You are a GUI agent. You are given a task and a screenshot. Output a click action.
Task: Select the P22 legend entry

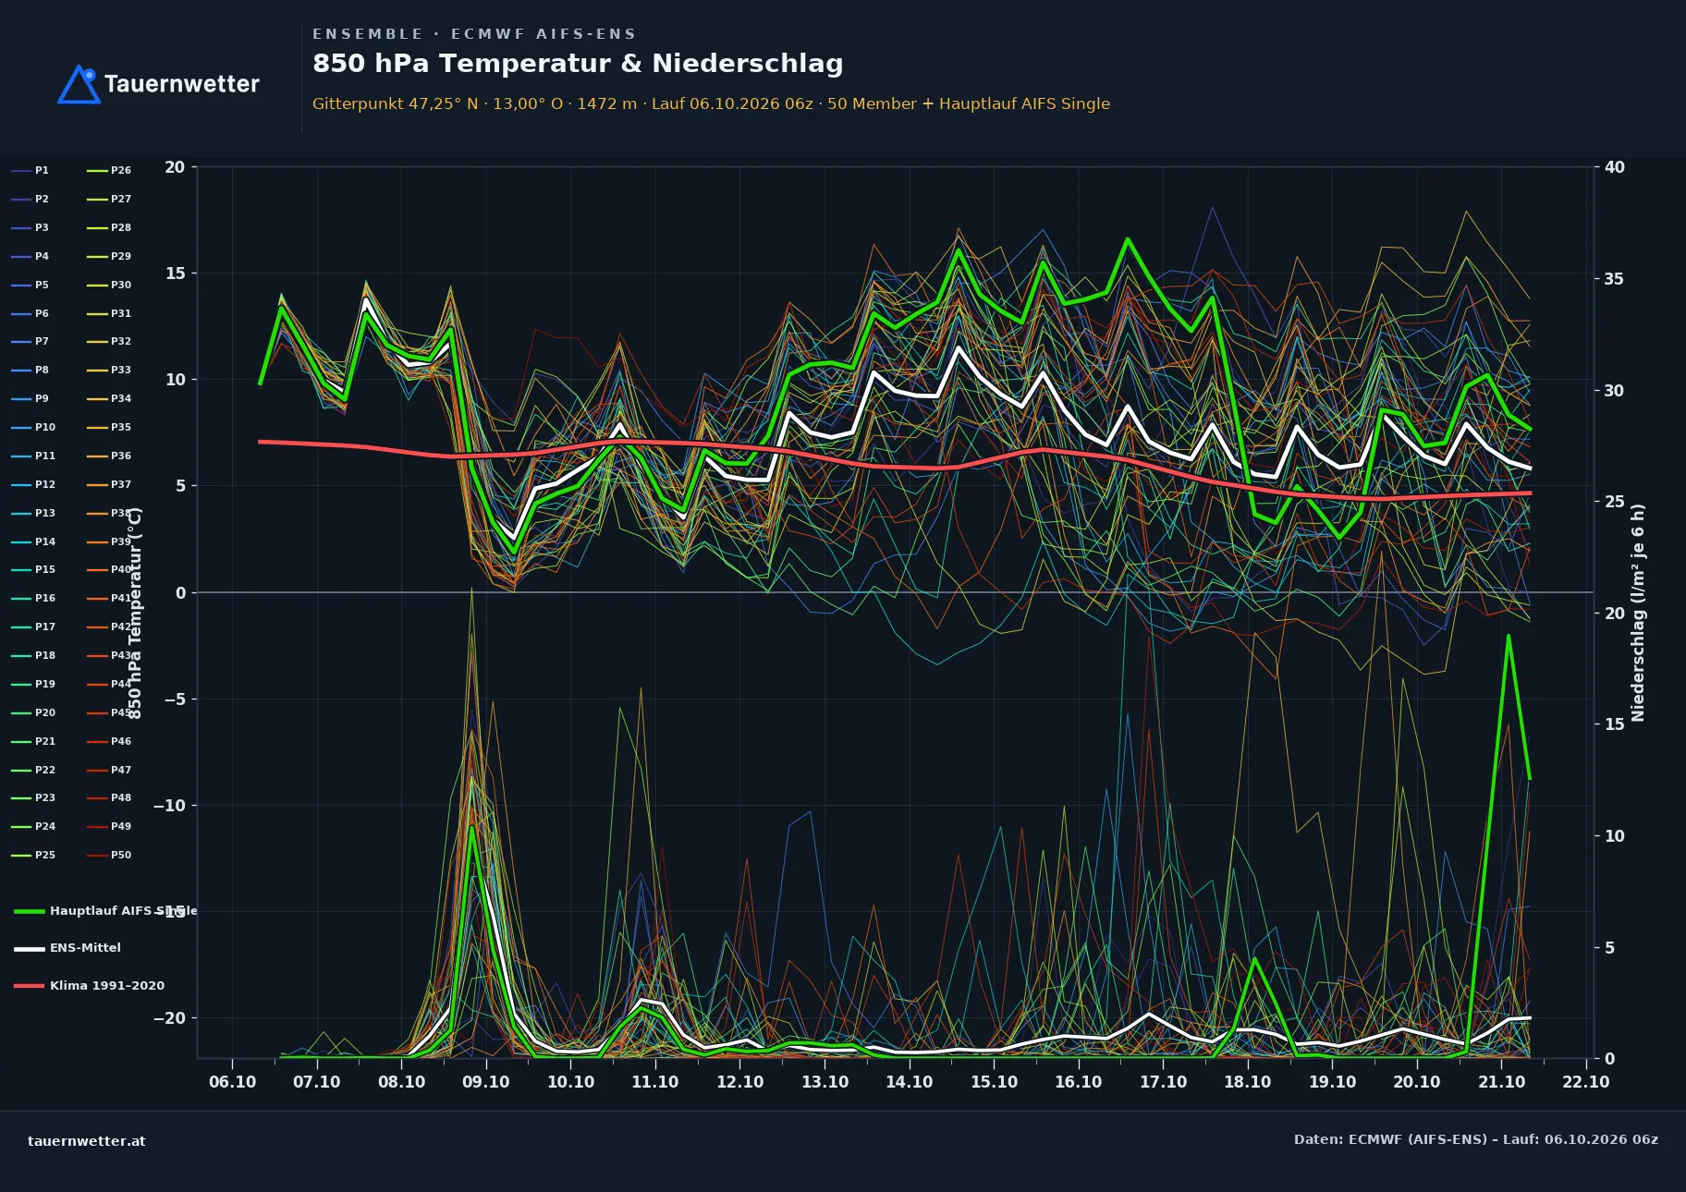click(x=33, y=770)
